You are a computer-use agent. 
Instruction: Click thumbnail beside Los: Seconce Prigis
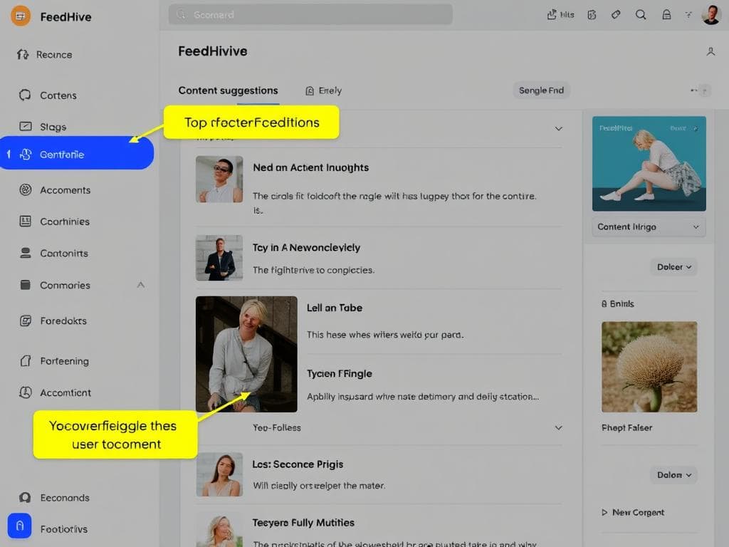[x=219, y=474]
